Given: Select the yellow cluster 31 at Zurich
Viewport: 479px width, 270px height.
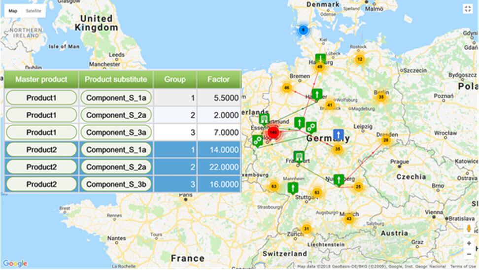Looking at the screenshot, I should pyautogui.click(x=307, y=229).
